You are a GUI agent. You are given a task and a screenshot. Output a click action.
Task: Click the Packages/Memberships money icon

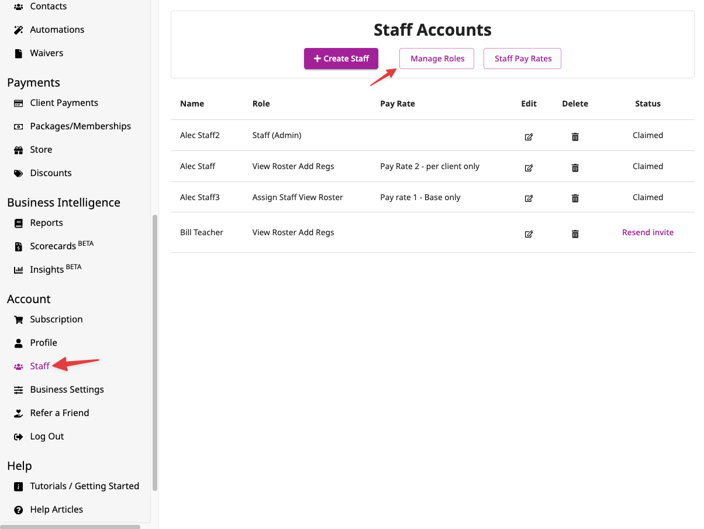(19, 126)
